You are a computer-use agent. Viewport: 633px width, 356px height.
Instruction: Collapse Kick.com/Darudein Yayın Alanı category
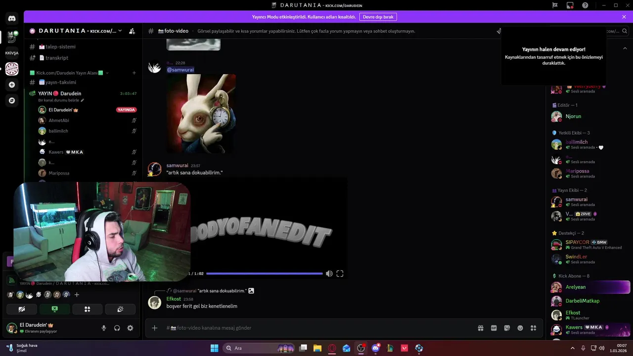(69, 73)
